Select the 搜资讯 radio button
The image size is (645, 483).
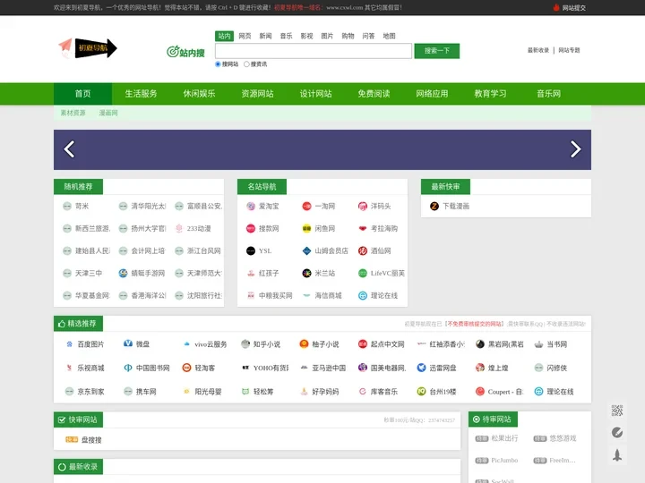(246, 64)
